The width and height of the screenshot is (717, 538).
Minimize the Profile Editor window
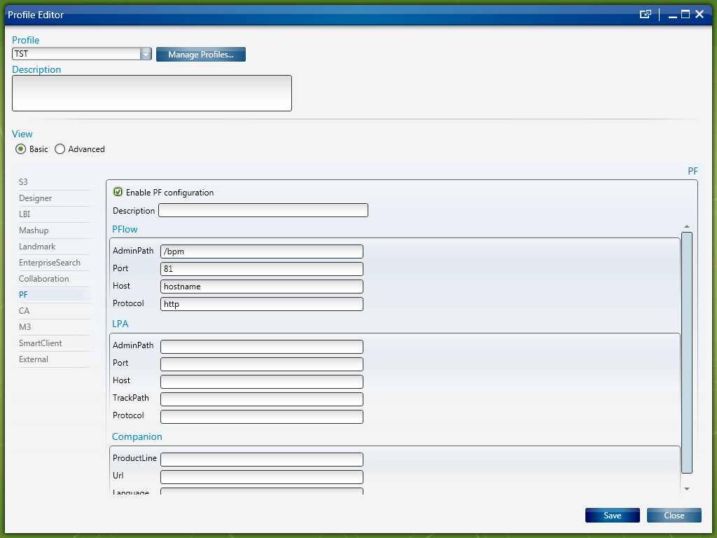673,15
